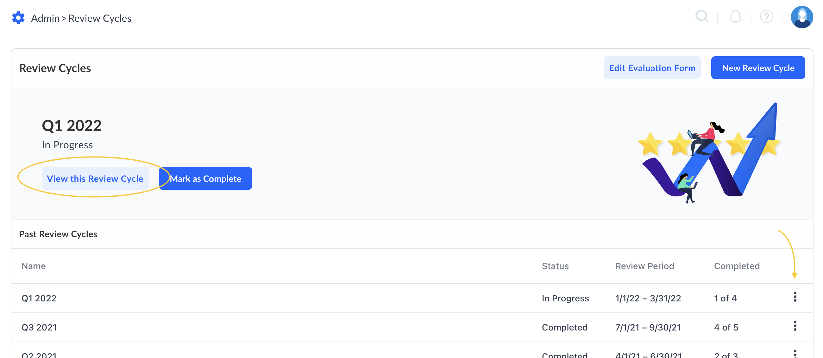This screenshot has width=823, height=358.
Task: Start a New Review Cycle
Action: point(757,68)
